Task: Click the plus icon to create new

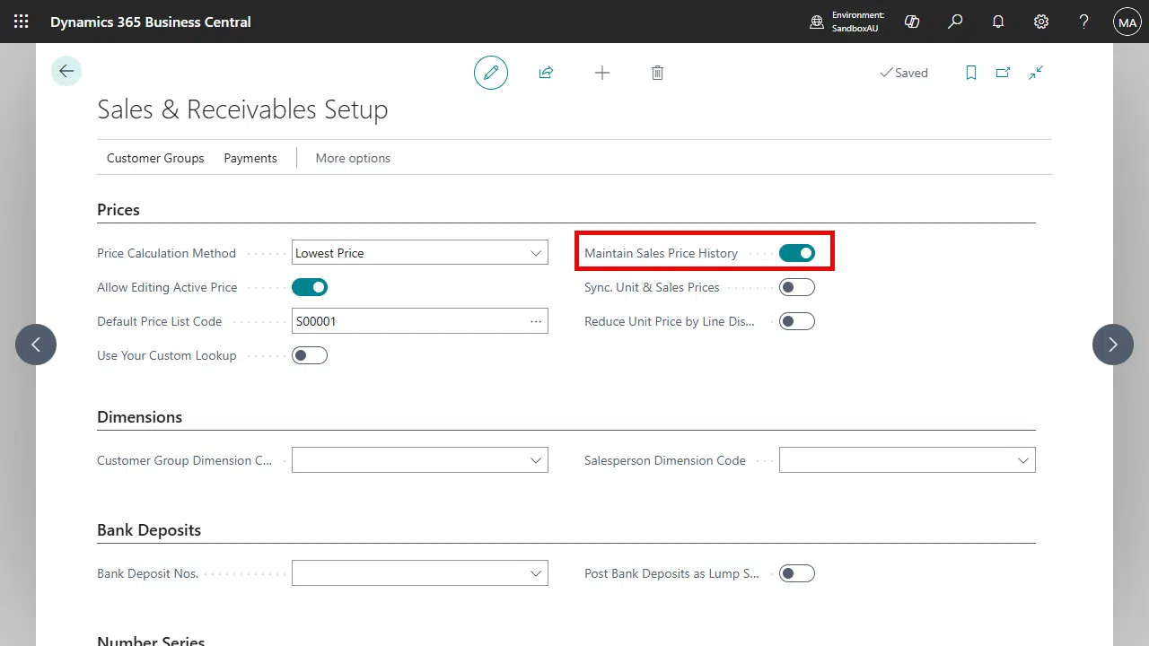Action: (602, 73)
